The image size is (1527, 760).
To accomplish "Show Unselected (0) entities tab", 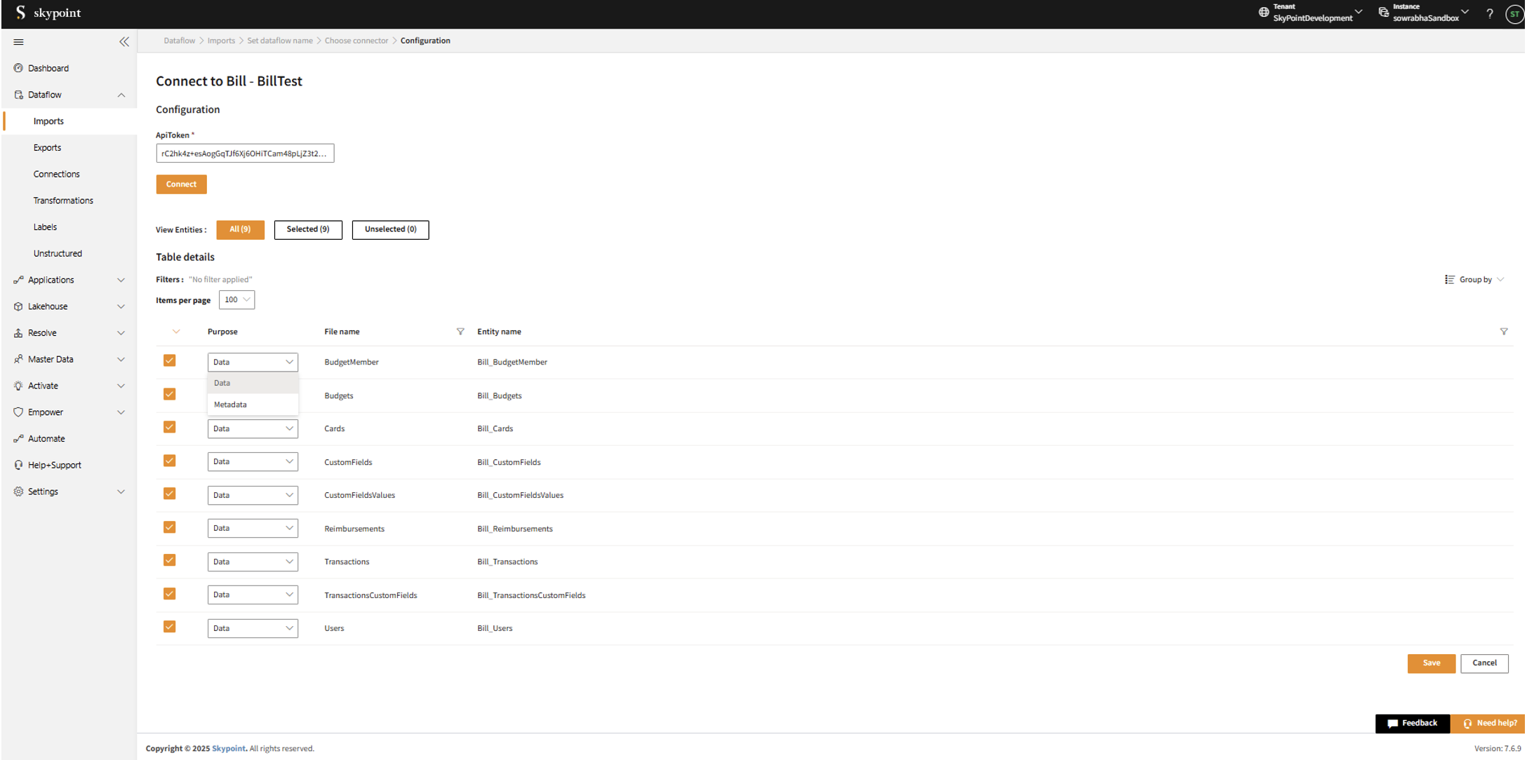I will [390, 230].
